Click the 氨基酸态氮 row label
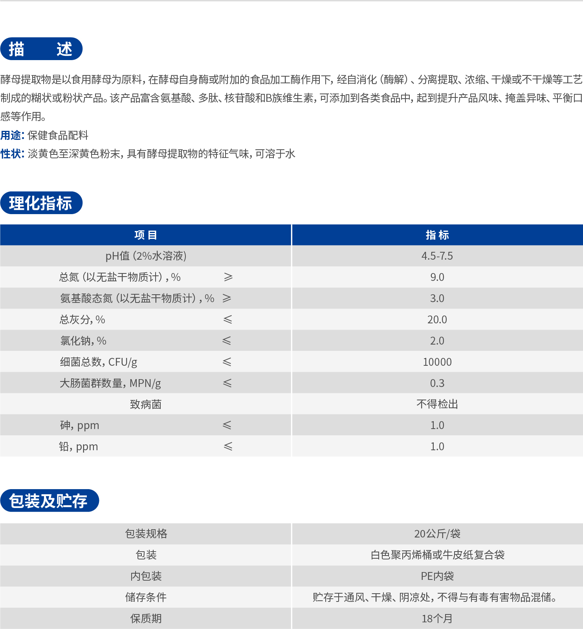Viewport: 583px width, 629px height. tap(137, 299)
